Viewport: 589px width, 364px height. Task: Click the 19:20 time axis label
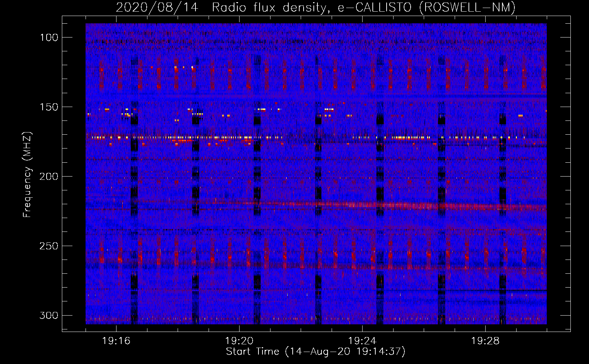[239, 341]
